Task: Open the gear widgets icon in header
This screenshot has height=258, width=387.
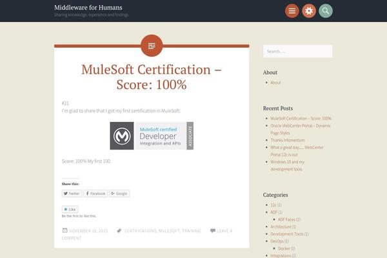Action: 309,11
